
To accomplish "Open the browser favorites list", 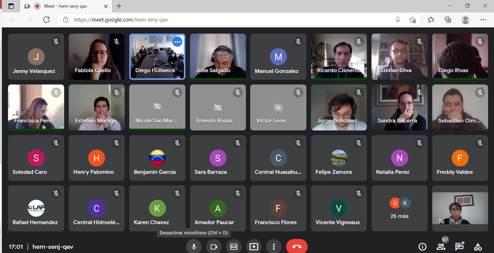I will (x=431, y=20).
